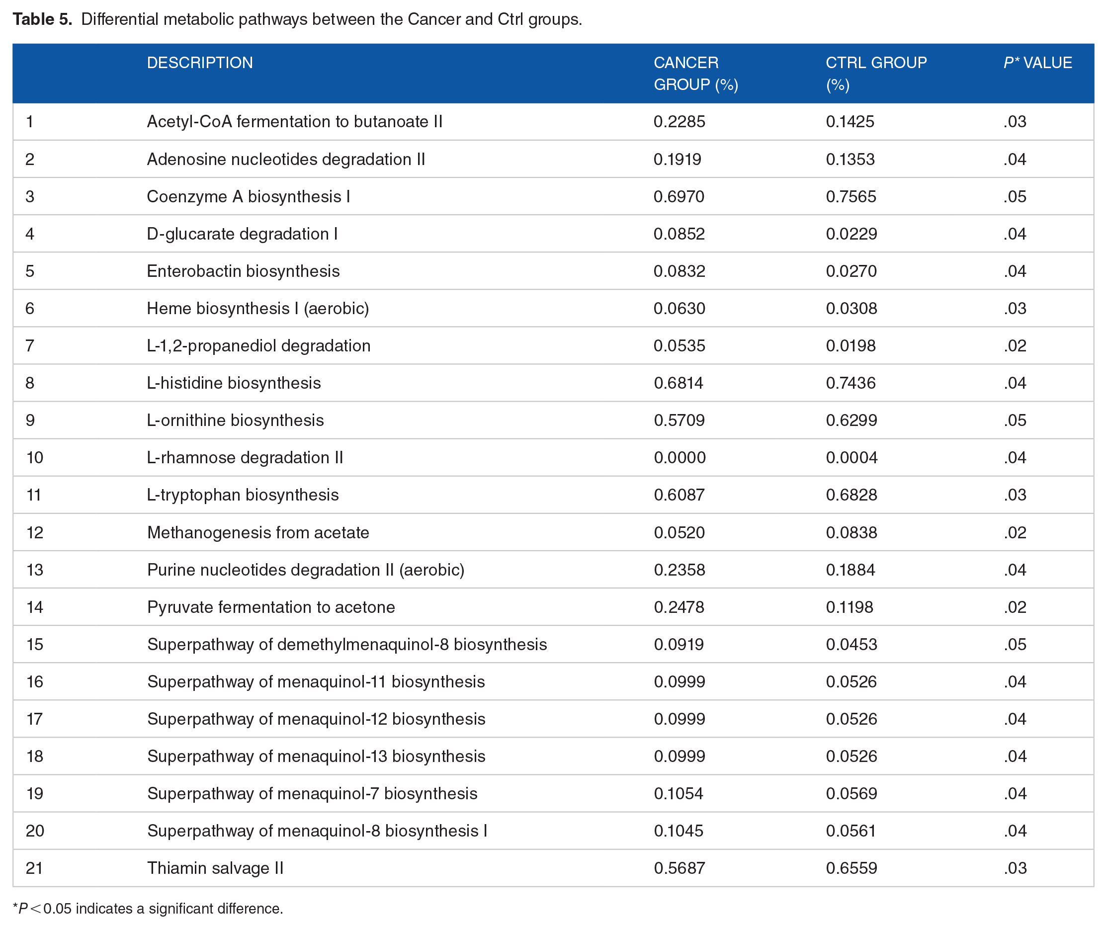Click the Thiamin salvage II description
The height and width of the screenshot is (929, 1107).
pyautogui.click(x=215, y=868)
